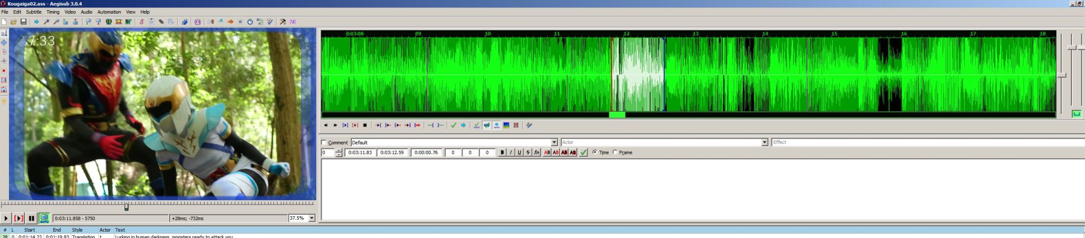This screenshot has width=1085, height=238.
Task: Select the drag subtitles tool in video sidebar
Action: 4,42
